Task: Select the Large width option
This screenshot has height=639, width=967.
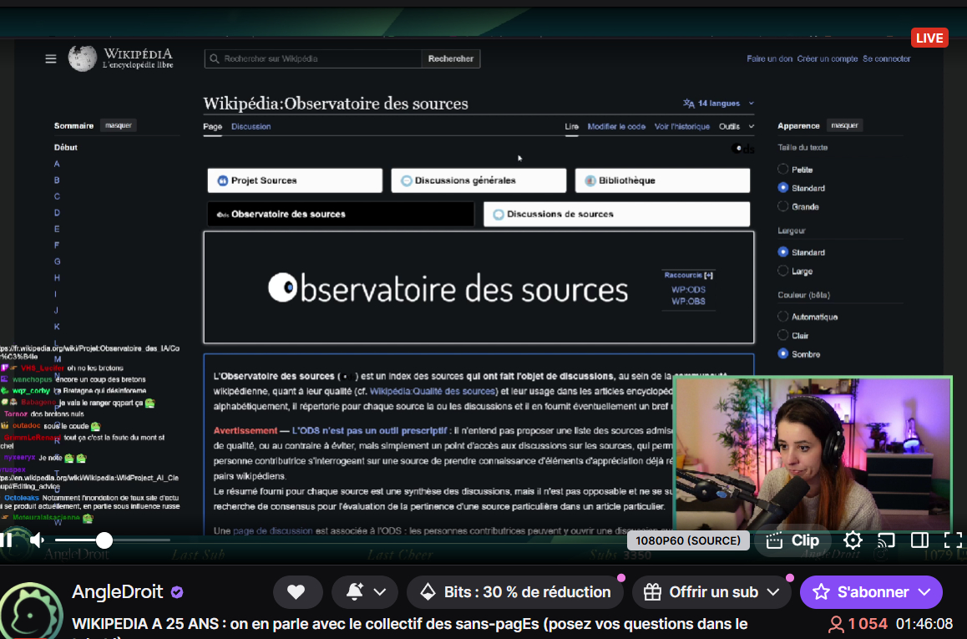Action: 783,271
